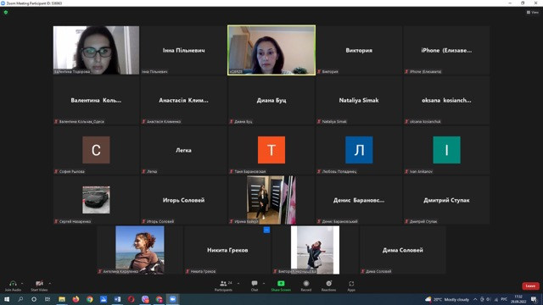The height and width of the screenshot is (305, 543).
Task: Toggle Start Video camera button
Action: [x=39, y=284]
